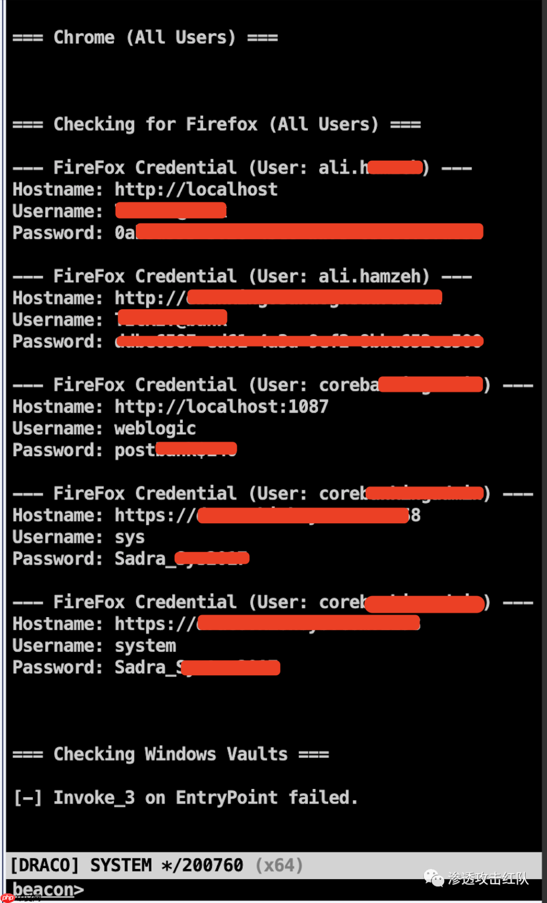Click the php logo in the corner
Viewport: 547px width, 903px height.
point(8,898)
